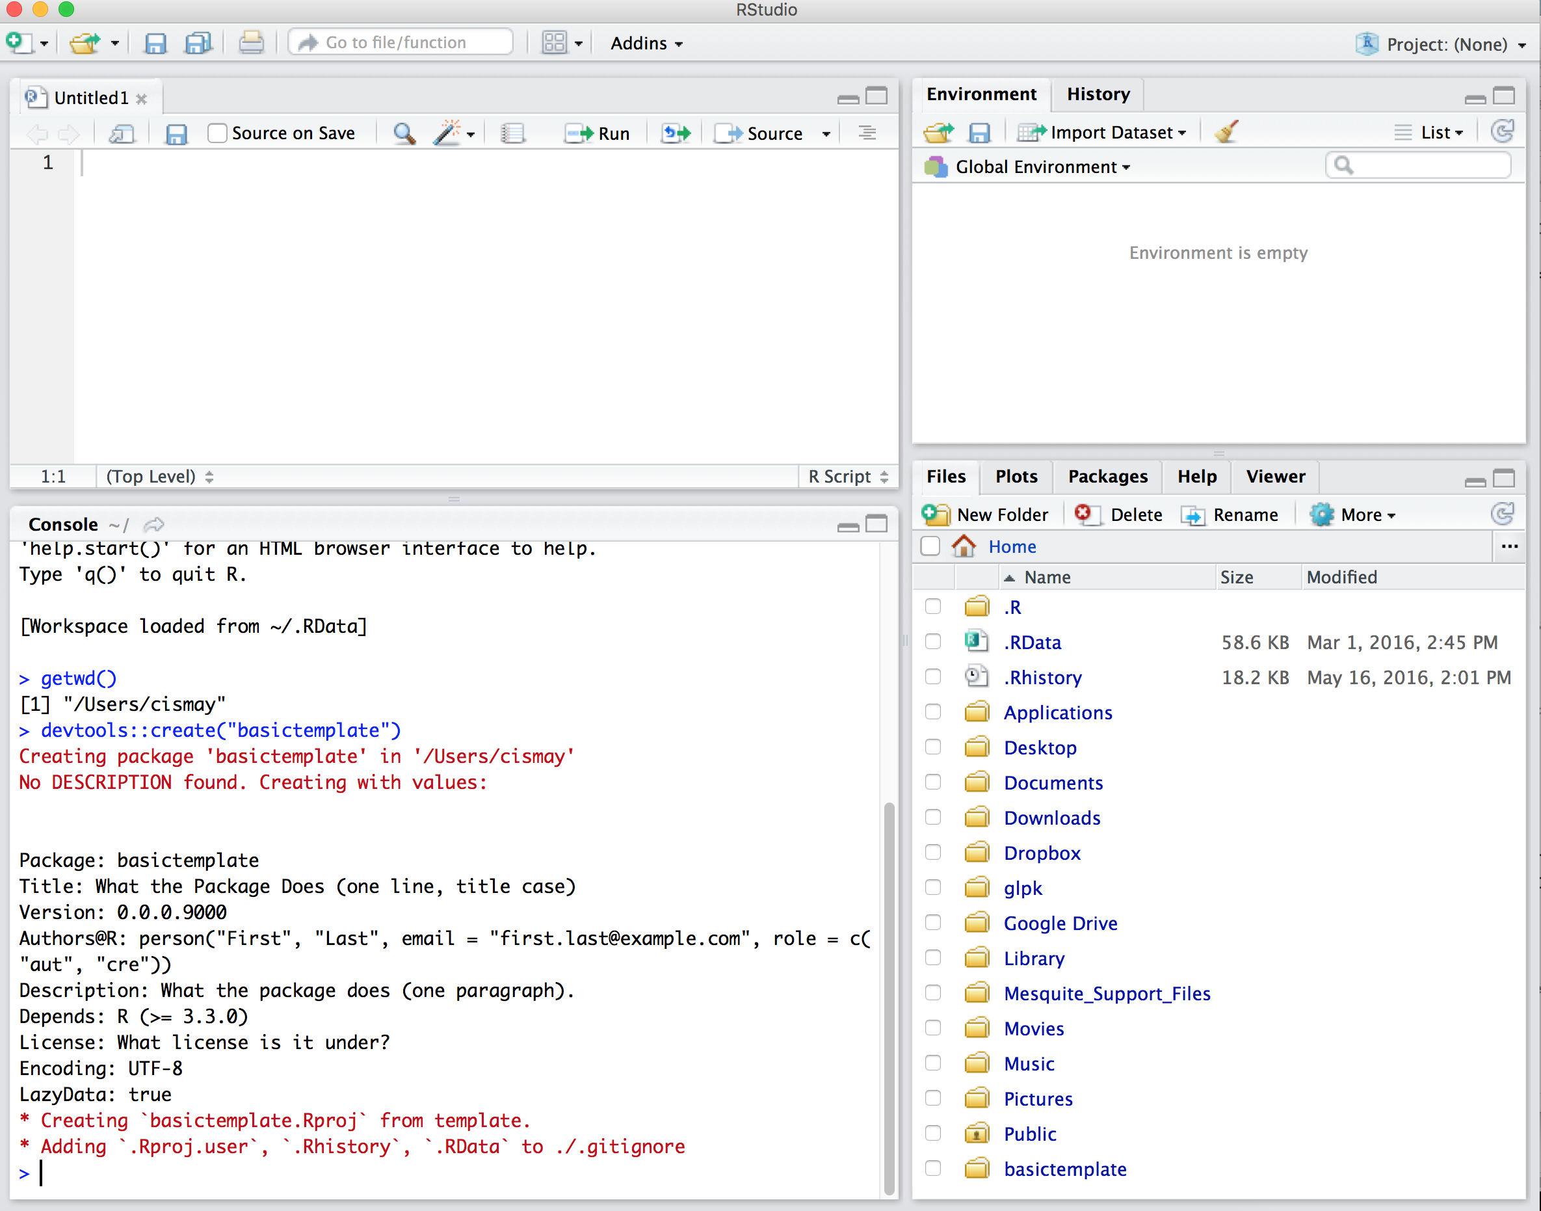Refresh the Files pane listing
1541x1211 pixels.
[1502, 514]
